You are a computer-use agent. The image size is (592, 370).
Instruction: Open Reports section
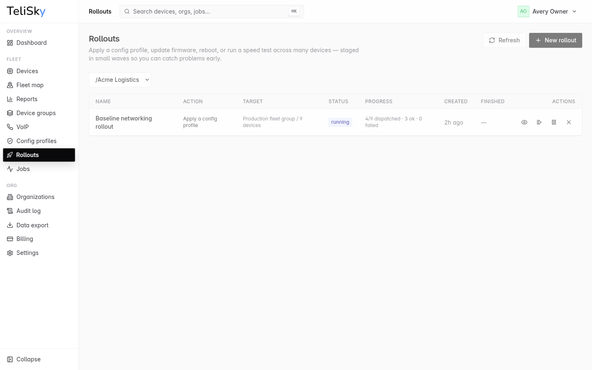(x=39, y=99)
